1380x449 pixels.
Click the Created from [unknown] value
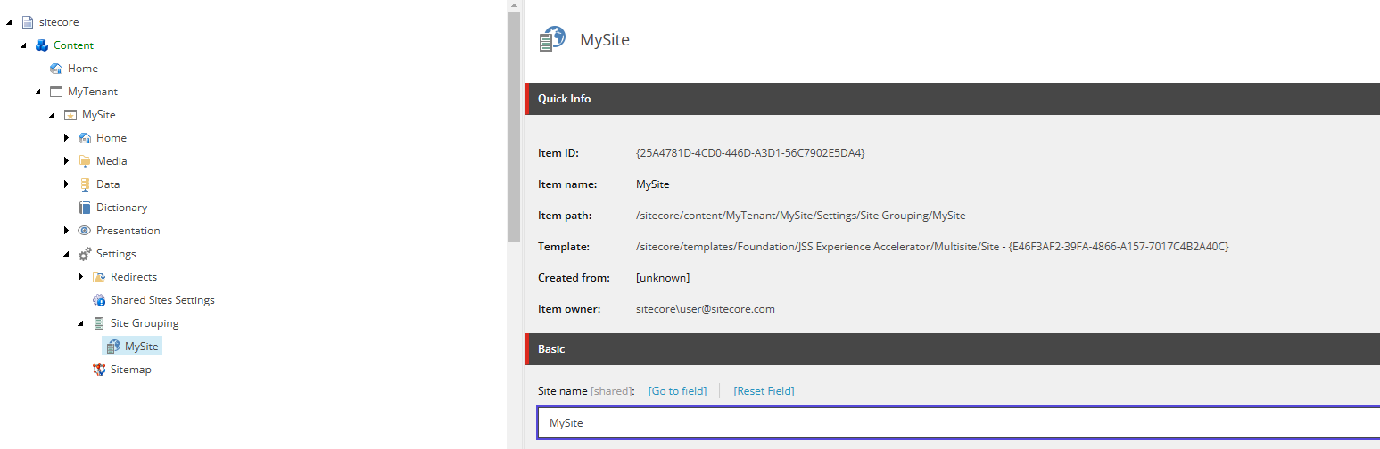[663, 277]
